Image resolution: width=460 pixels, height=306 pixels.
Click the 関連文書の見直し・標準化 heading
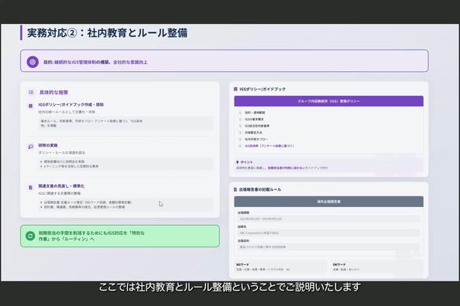point(61,186)
